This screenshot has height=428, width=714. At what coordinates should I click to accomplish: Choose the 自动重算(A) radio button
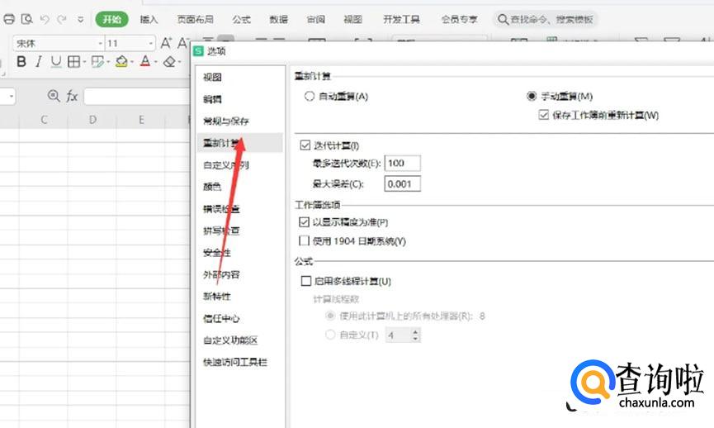310,96
